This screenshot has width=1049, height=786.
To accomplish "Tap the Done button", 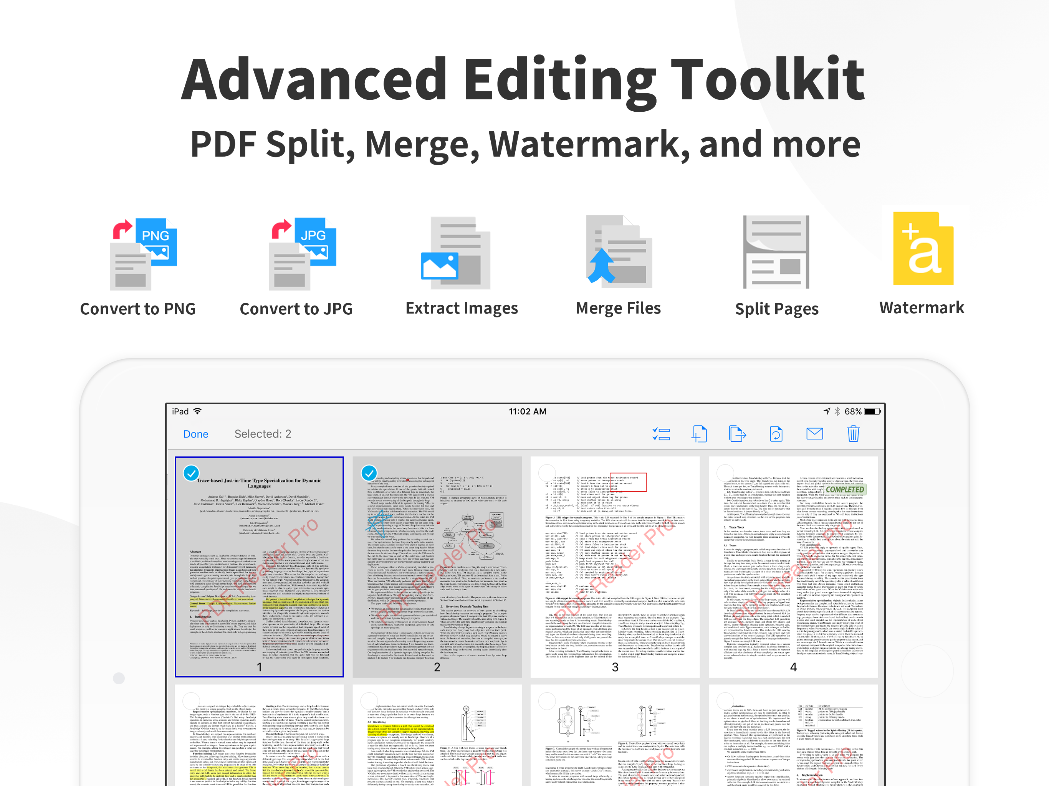I will coord(196,434).
